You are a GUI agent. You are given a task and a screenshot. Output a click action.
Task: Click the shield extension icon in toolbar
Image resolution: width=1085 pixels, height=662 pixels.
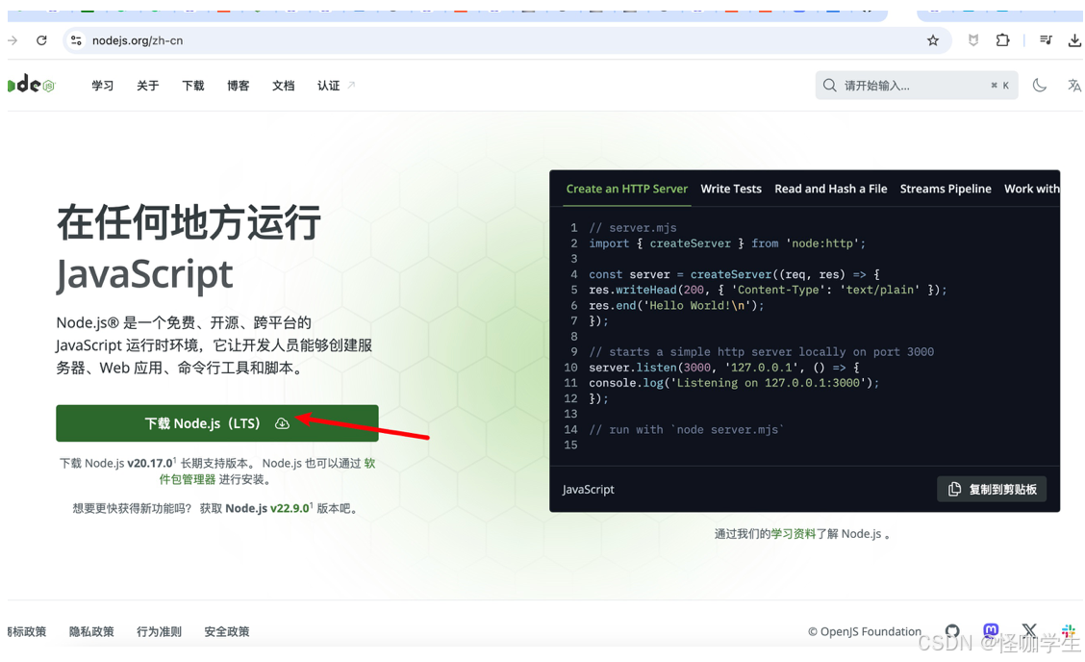pos(972,40)
